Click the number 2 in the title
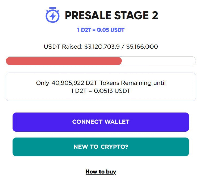Viewport: 199px width, 188px height. click(x=155, y=15)
